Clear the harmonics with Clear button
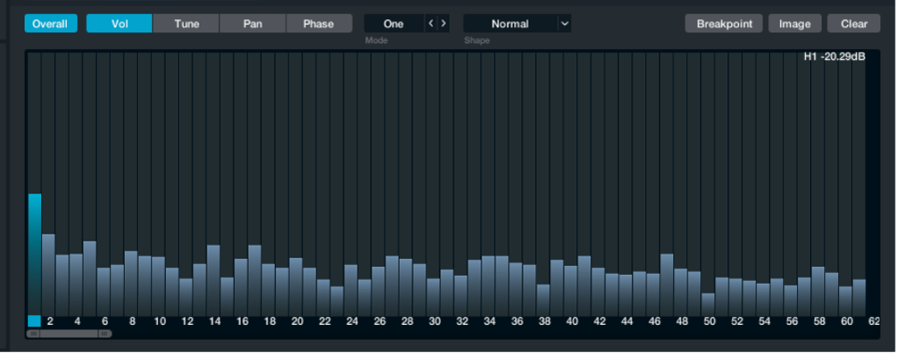Image resolution: width=898 pixels, height=353 pixels. pyautogui.click(x=853, y=24)
